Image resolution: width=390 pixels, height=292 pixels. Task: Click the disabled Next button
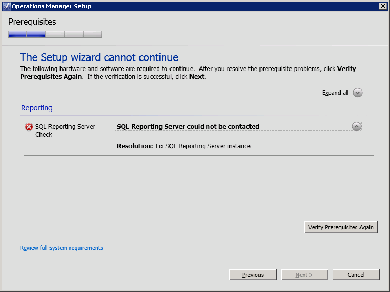click(304, 275)
